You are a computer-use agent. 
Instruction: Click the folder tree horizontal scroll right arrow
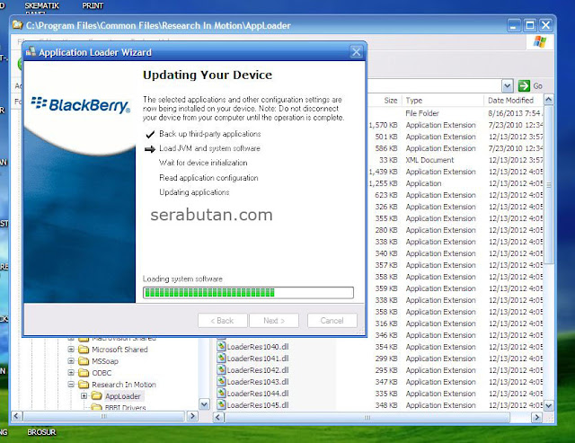pos(192,416)
